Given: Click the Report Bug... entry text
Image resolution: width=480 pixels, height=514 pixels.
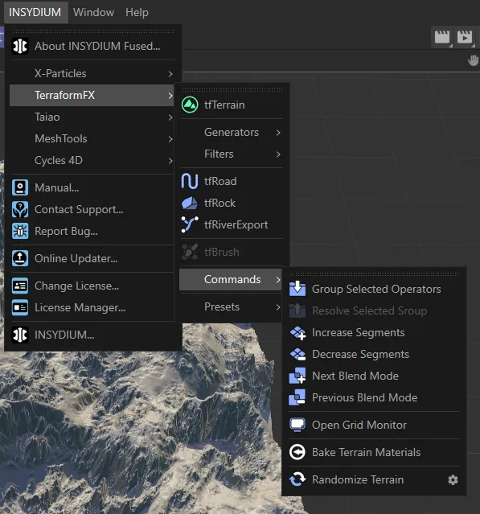Looking at the screenshot, I should (66, 231).
